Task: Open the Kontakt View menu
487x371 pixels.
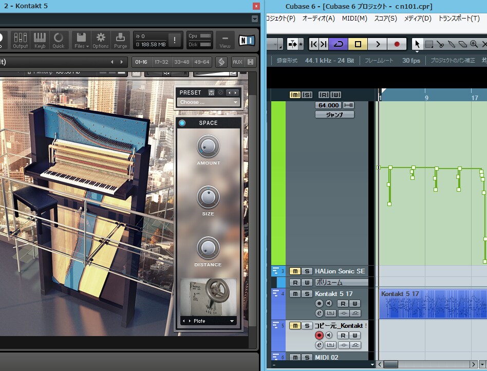Action: [225, 40]
